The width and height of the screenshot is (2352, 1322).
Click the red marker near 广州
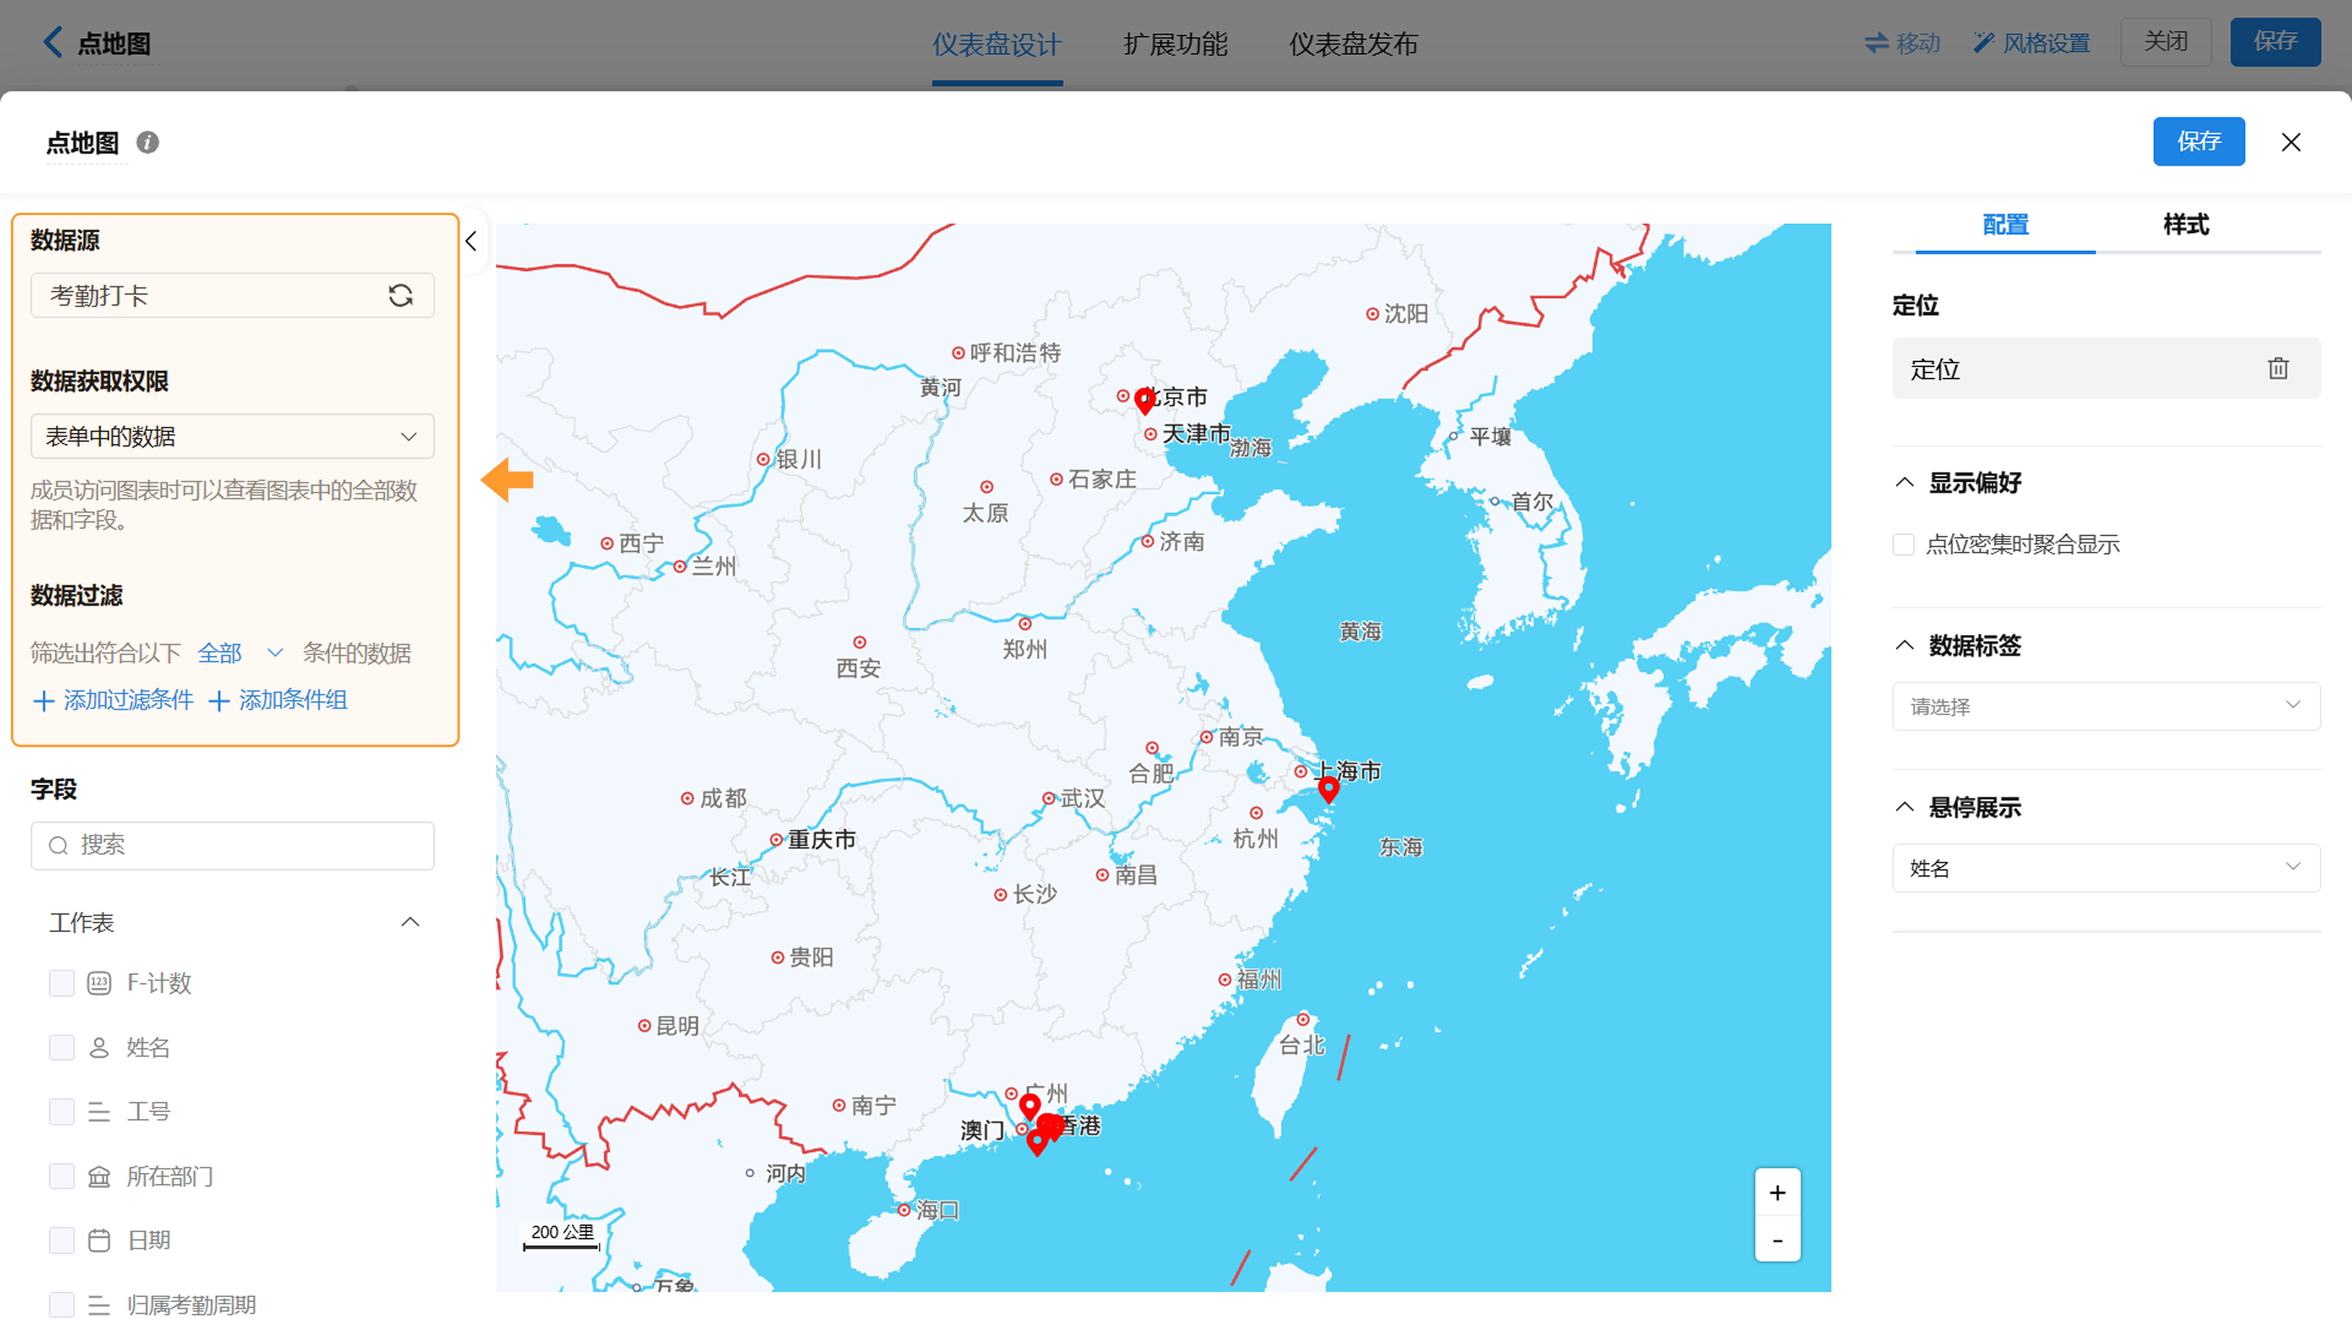point(1030,1108)
